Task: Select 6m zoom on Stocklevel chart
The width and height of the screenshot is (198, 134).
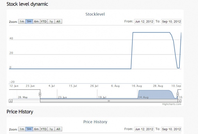Action: [36, 21]
